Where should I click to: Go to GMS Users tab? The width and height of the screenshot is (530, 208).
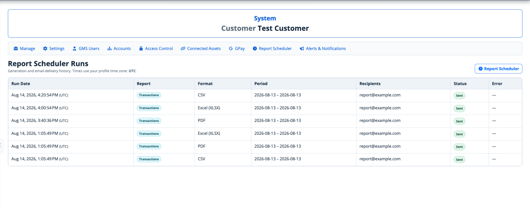pyautogui.click(x=86, y=48)
